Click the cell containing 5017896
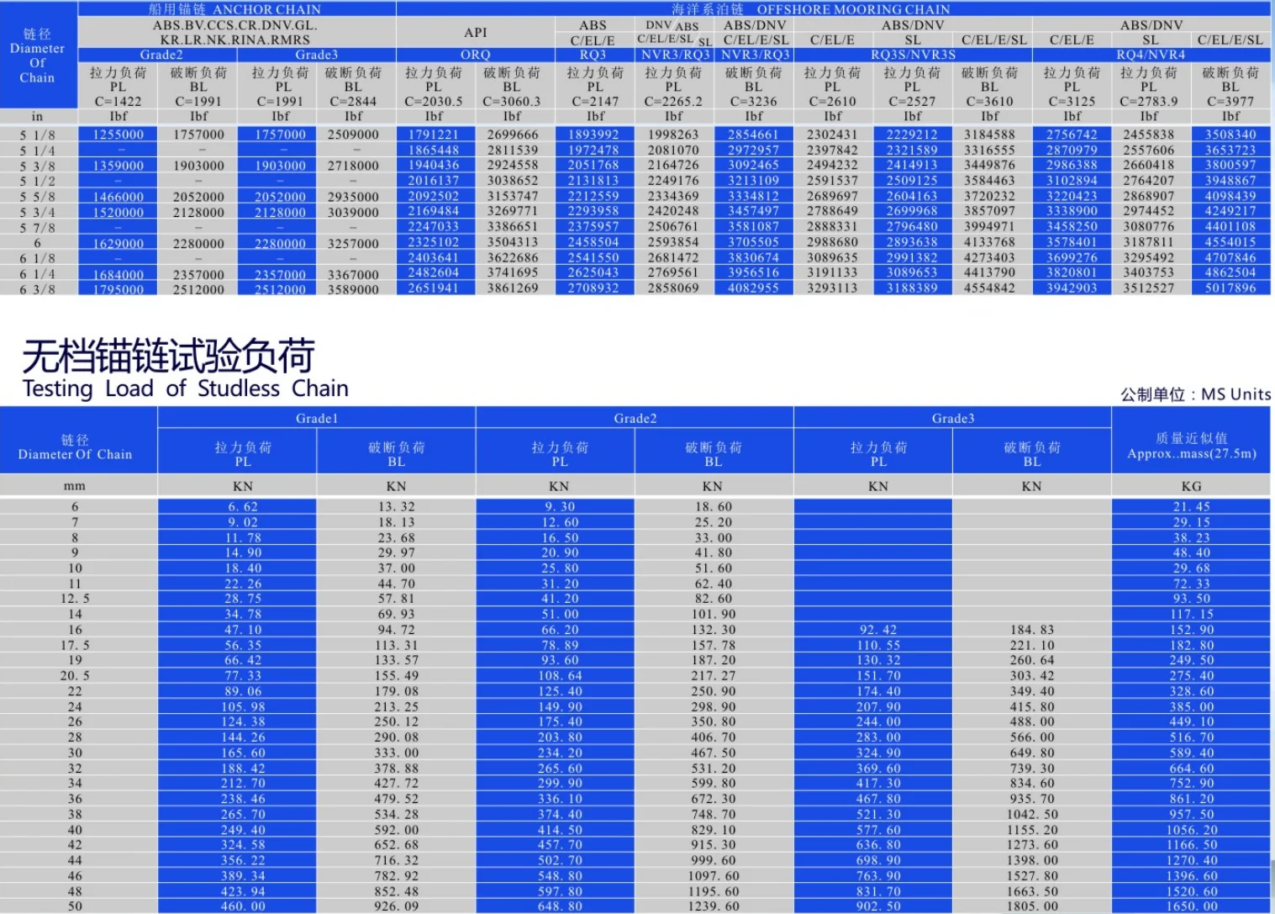1275x914 pixels. click(1230, 288)
